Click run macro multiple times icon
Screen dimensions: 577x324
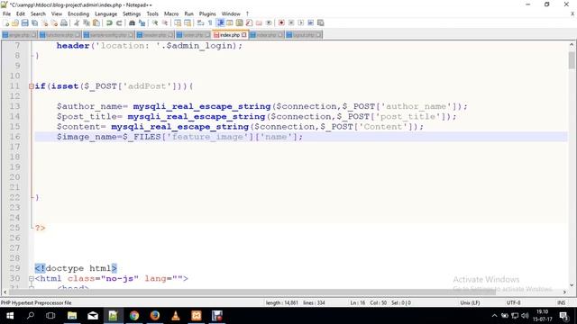pos(310,22)
